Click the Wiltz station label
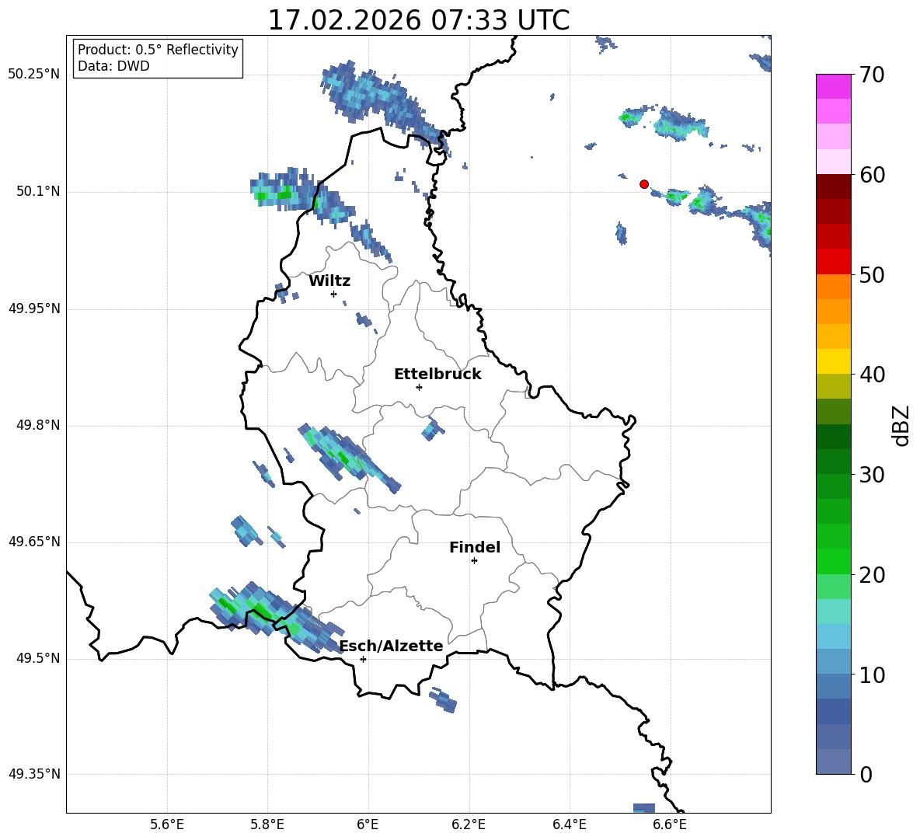 (329, 281)
